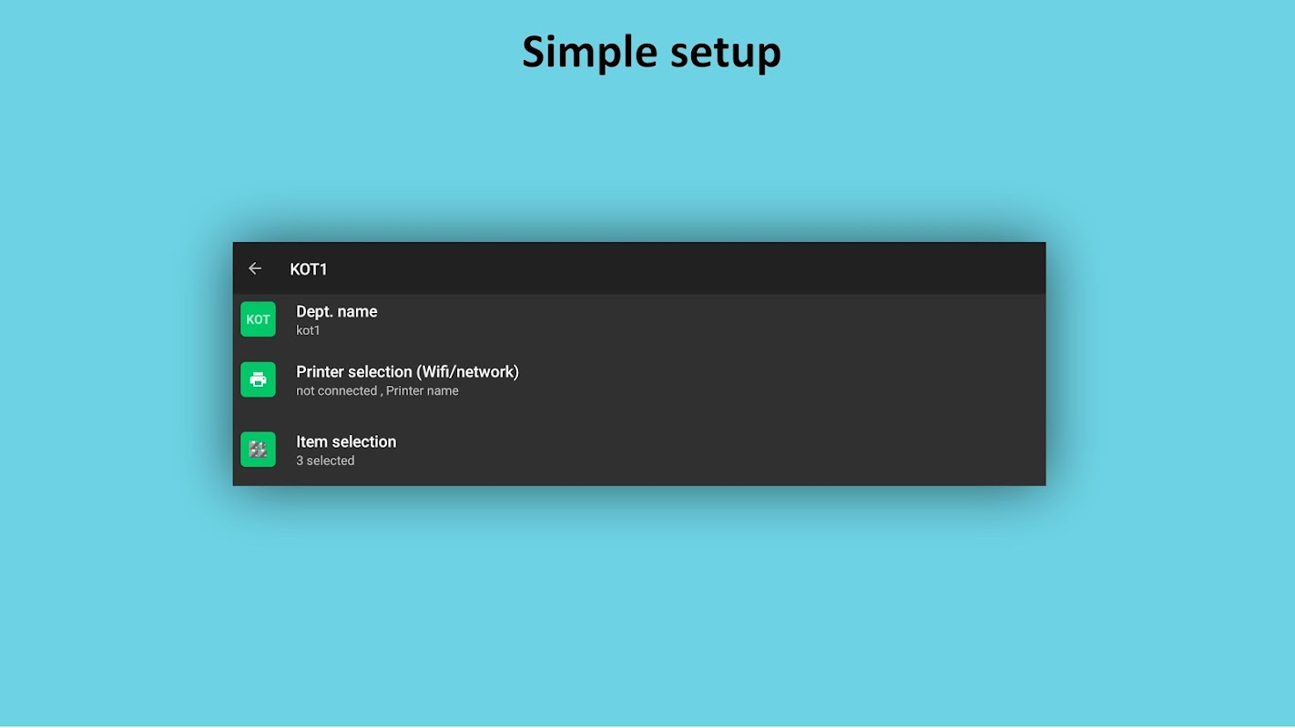Open Printer selection (Wifi/network) setting
The width and height of the screenshot is (1295, 728).
(x=639, y=379)
